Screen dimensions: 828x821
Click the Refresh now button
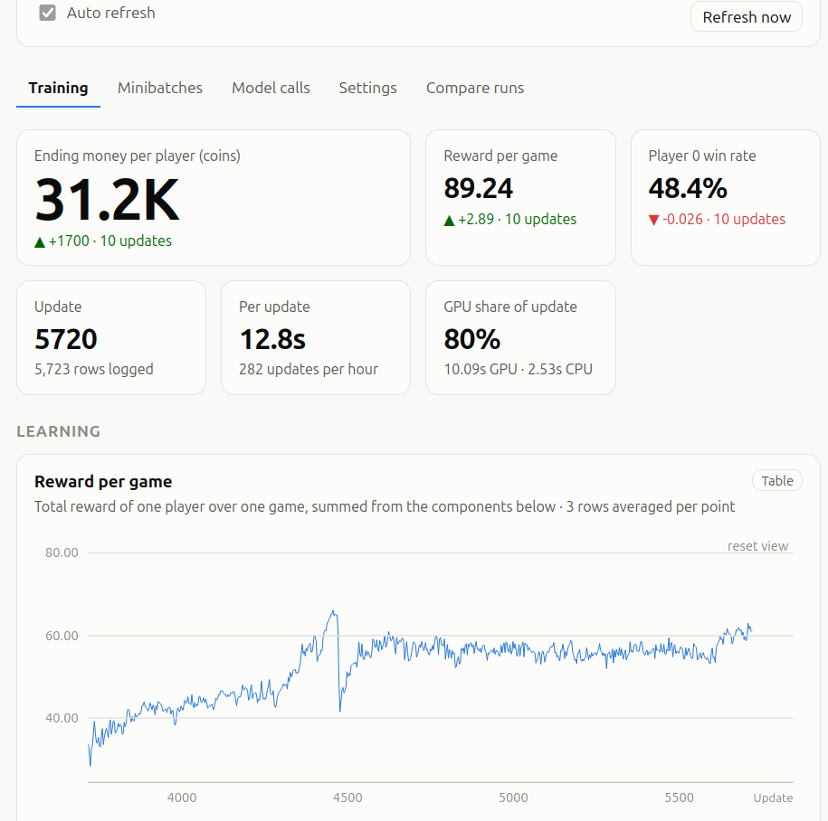click(747, 17)
